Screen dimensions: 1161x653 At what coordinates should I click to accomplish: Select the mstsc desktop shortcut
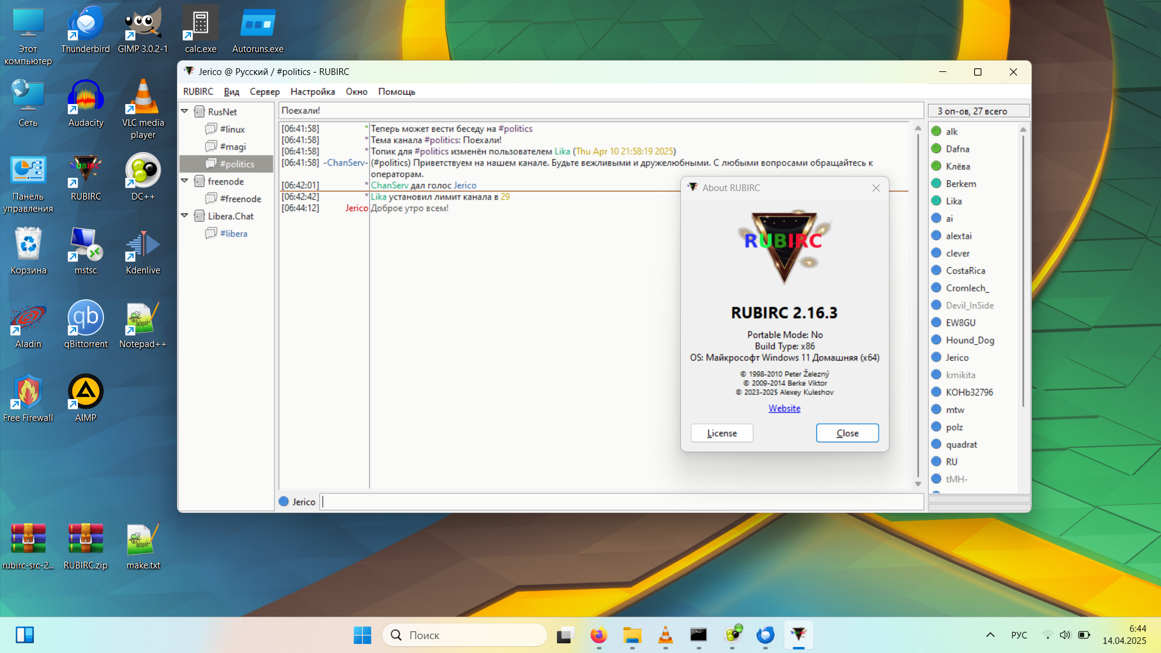pos(85,252)
